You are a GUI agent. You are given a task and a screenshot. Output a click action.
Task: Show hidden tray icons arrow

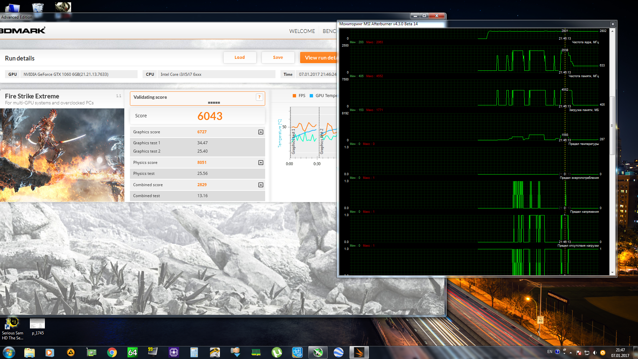[571, 353]
